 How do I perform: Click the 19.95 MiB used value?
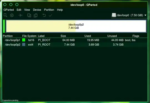tap(93, 40)
